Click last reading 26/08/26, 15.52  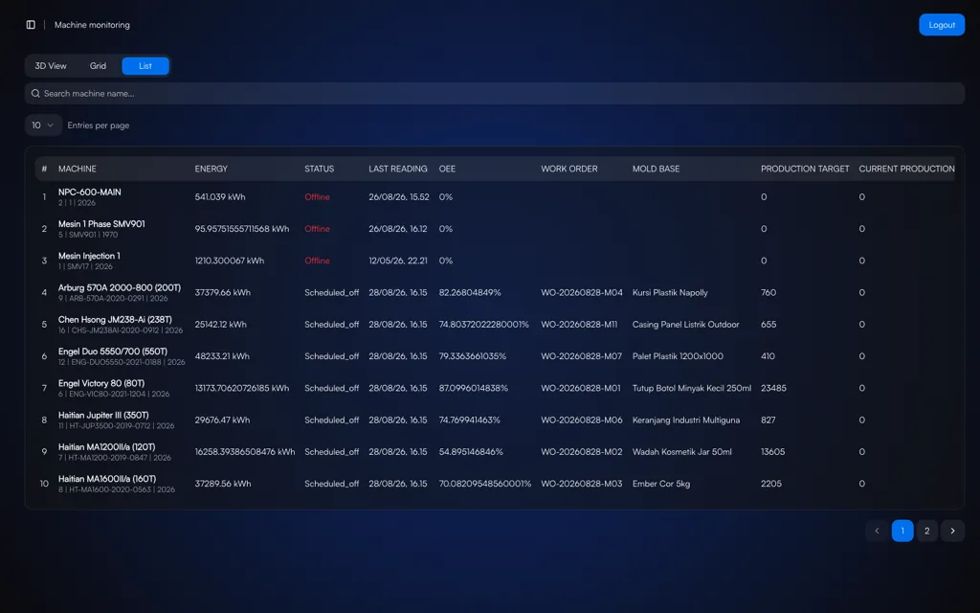coord(399,197)
